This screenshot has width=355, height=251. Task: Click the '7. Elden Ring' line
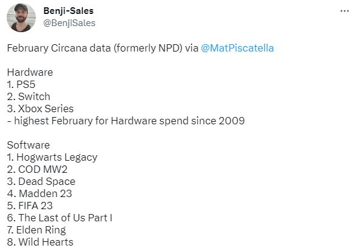36,230
